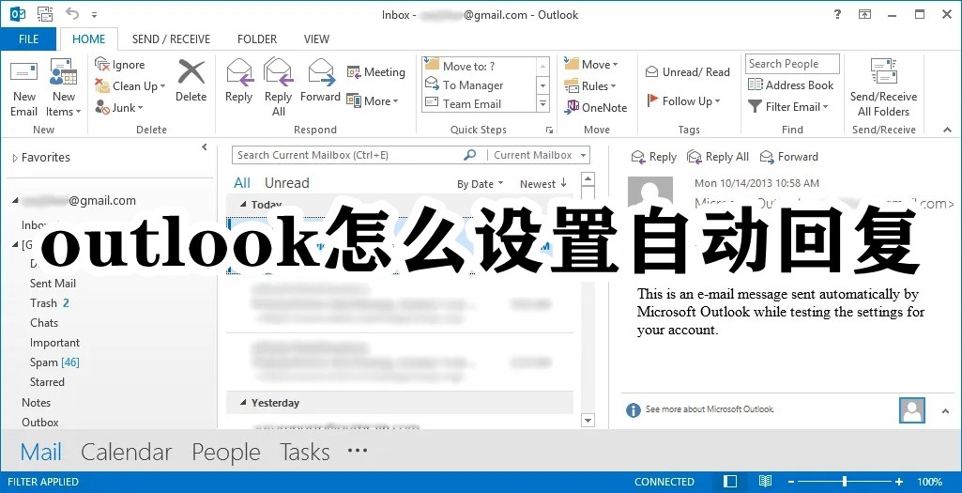The image size is (962, 493).
Task: Open the FILE tab
Action: click(28, 39)
